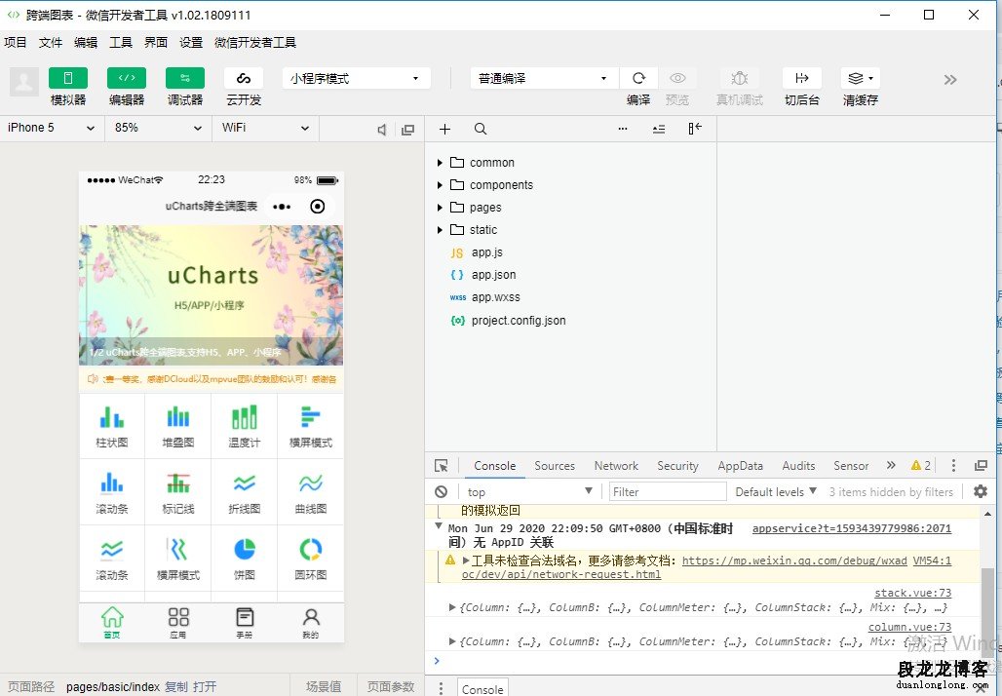Viewport: 1002px width, 696px height.
Task: Switch to the AppData tab
Action: point(740,466)
